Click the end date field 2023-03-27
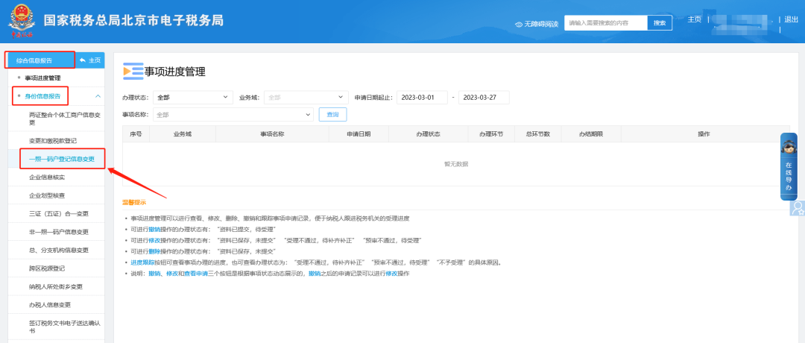This screenshot has width=805, height=343. 484,97
